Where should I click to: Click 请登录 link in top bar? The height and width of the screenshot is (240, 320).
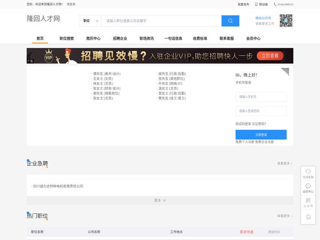pyautogui.click(x=71, y=4)
